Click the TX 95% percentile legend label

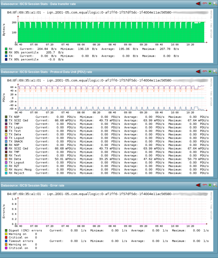[x=24, y=60]
